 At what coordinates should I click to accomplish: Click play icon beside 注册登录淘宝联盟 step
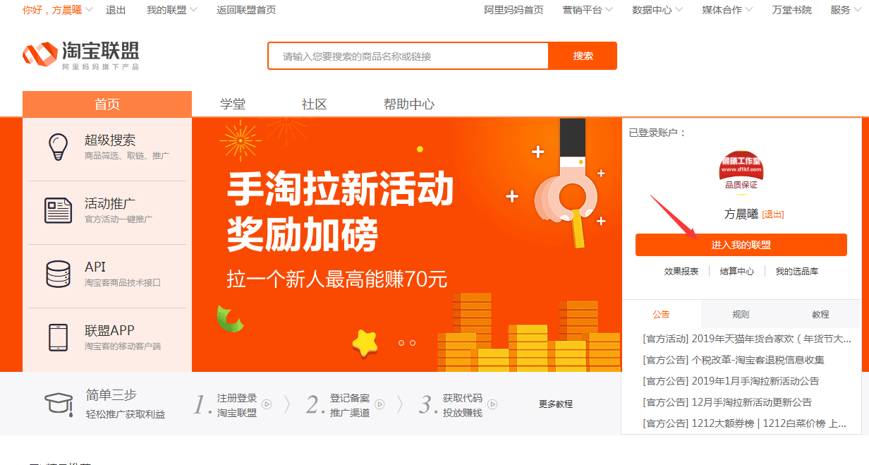point(267,404)
